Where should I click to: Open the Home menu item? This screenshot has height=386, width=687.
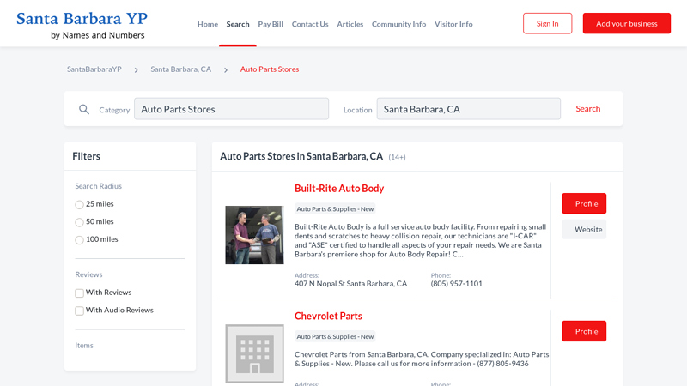(x=208, y=24)
